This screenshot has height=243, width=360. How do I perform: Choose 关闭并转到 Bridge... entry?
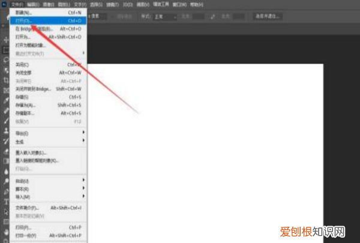point(48,89)
